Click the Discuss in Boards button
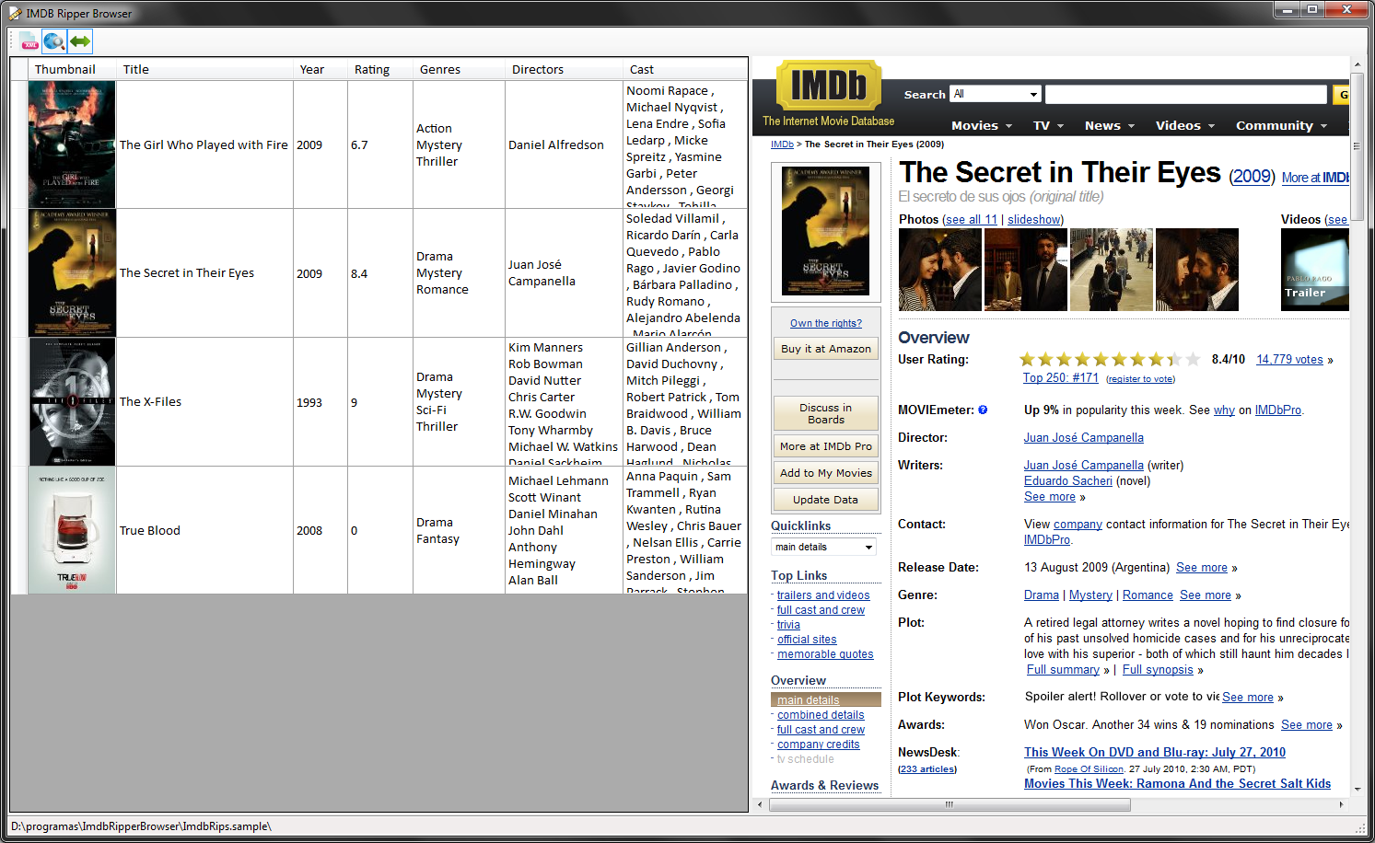Viewport: 1375px width, 843px height. [825, 413]
